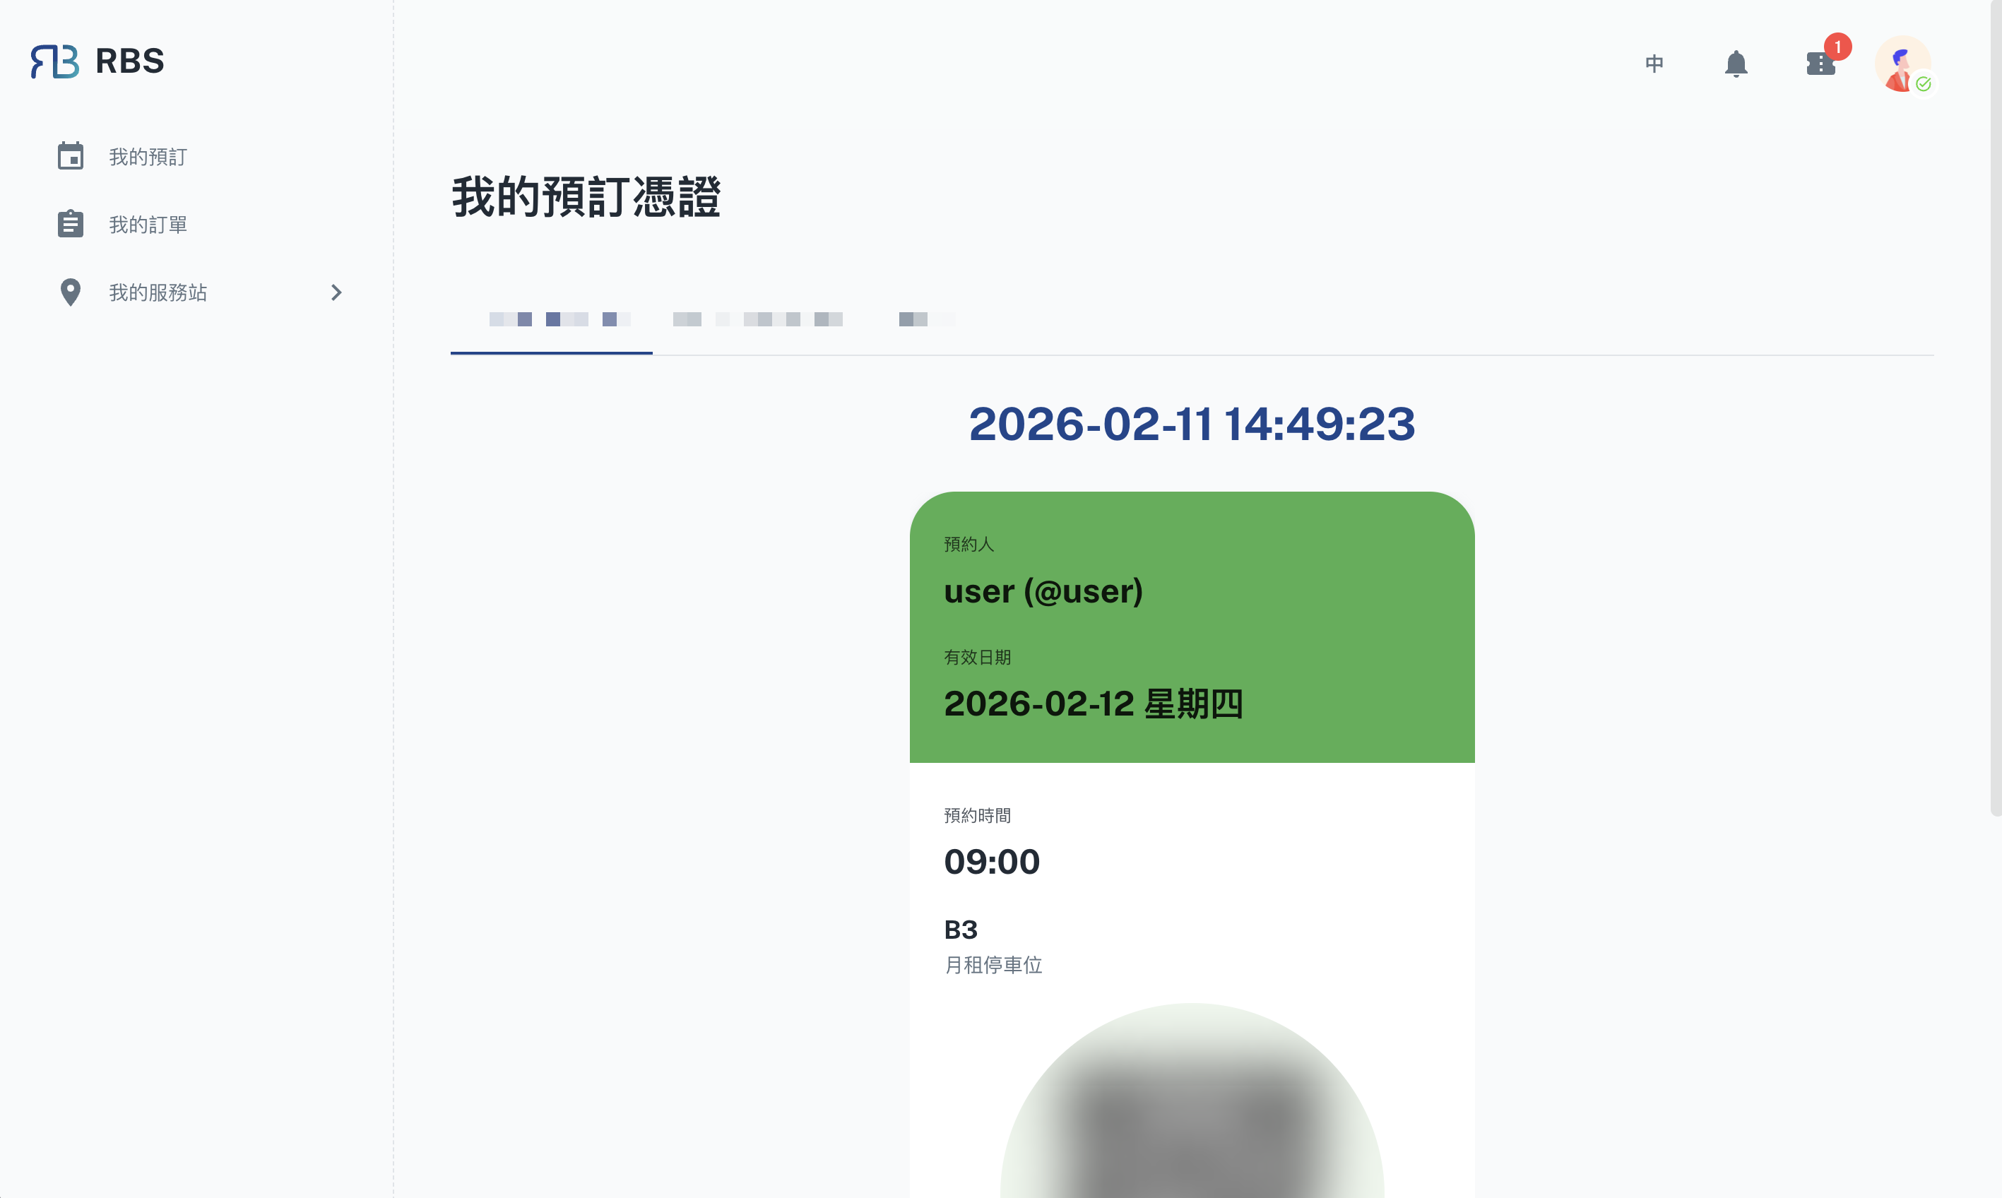Image resolution: width=2002 pixels, height=1198 pixels.
Task: Select the second blurred voucher tab
Action: (758, 320)
